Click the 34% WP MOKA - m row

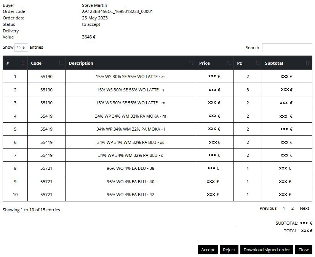click(x=130, y=116)
